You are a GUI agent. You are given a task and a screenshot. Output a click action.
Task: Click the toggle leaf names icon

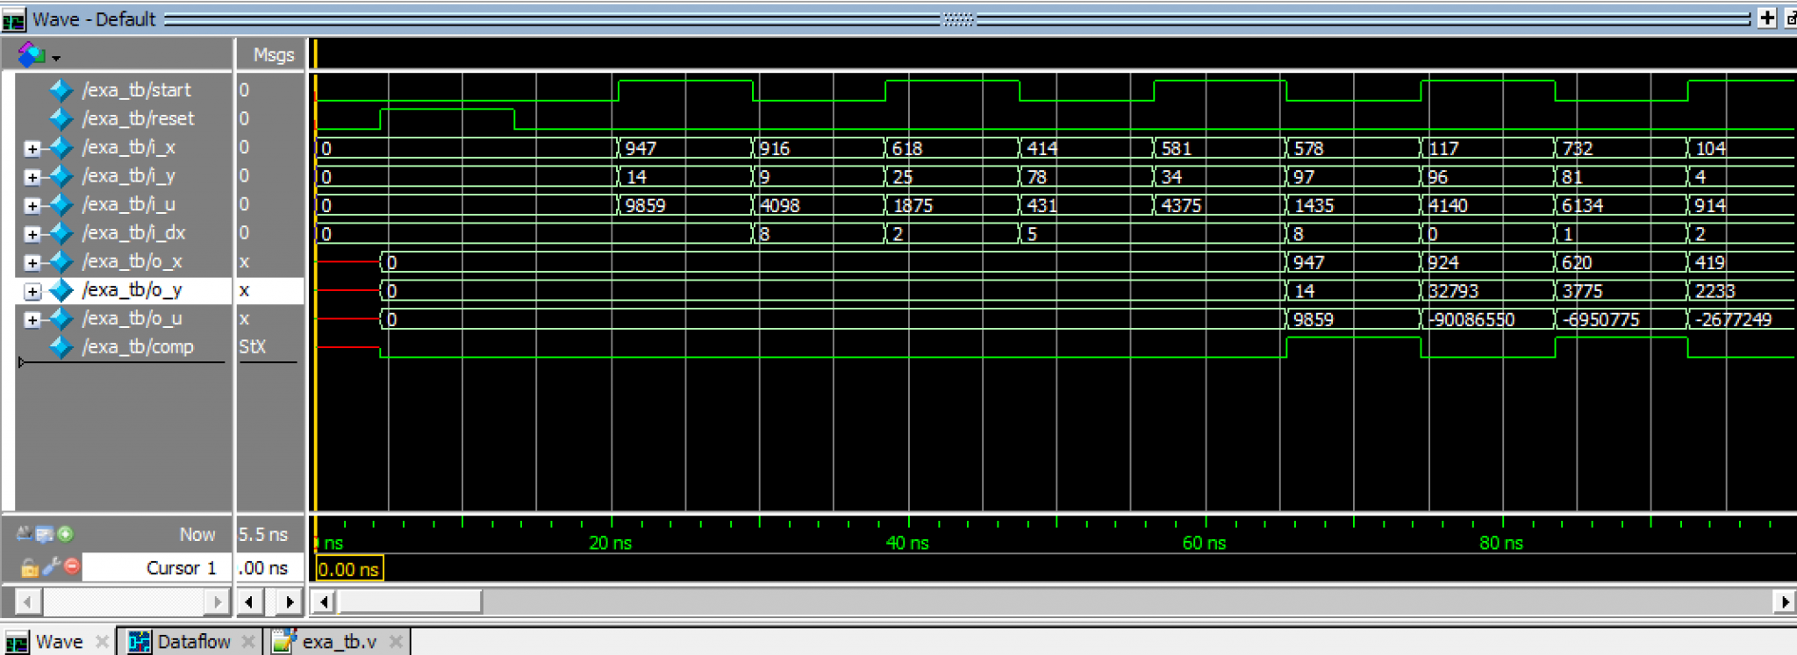pos(24,534)
